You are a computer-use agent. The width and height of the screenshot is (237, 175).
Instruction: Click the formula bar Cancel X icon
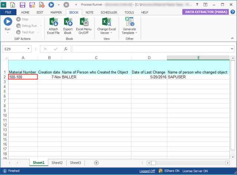click(45, 49)
